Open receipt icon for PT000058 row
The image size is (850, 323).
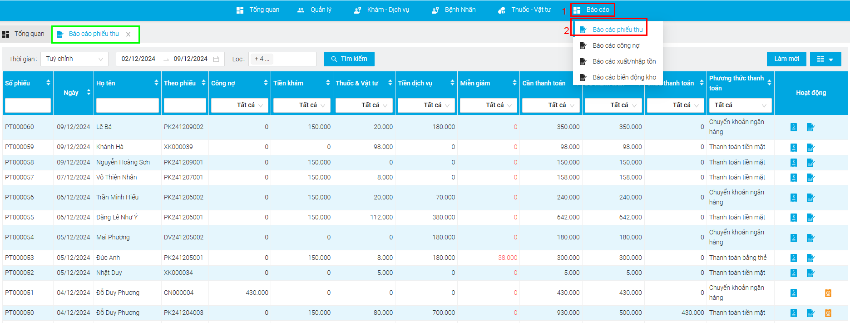pos(794,163)
